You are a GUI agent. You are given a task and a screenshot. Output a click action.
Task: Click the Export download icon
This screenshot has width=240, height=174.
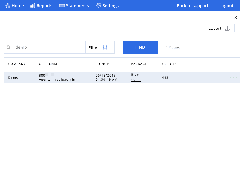coord(227,28)
